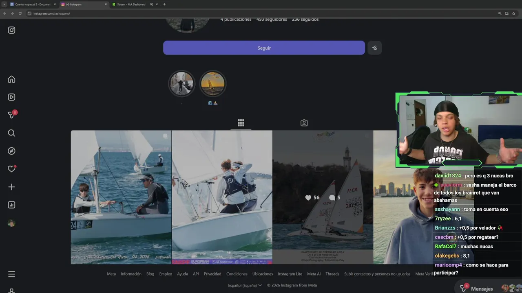
Task: Click the 493 seguidores count
Action: tap(272, 19)
